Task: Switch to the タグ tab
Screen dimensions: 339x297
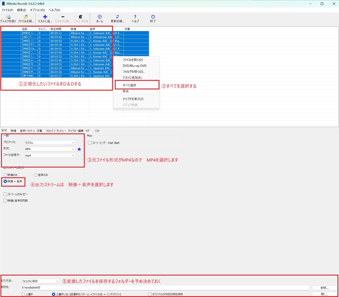Action: point(88,131)
